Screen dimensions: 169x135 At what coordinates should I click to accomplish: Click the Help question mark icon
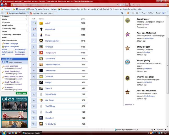163,13
